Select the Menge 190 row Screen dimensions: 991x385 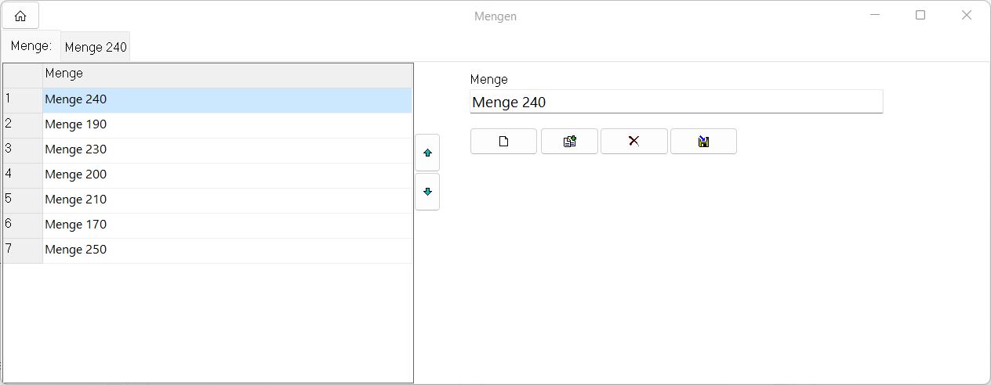[x=227, y=125]
